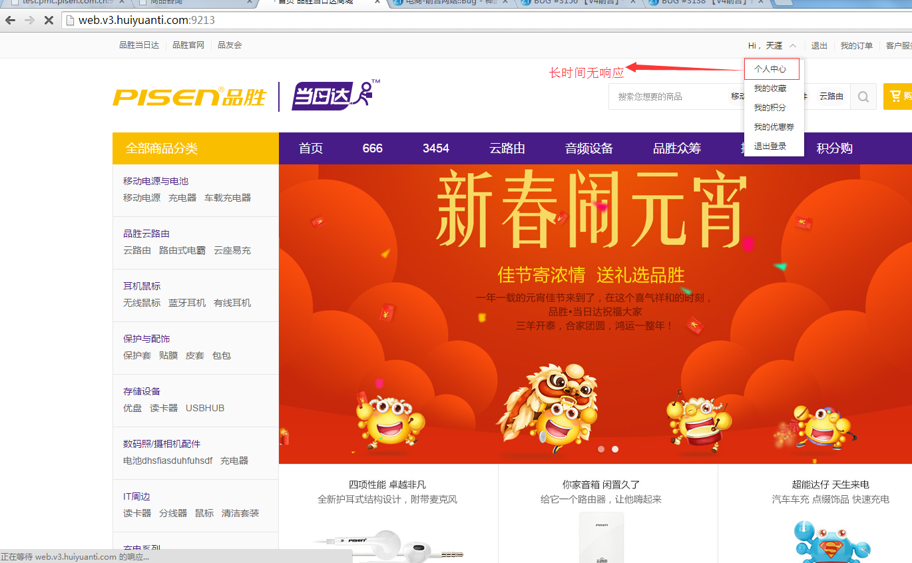Image resolution: width=912 pixels, height=563 pixels.
Task: Switch to the first carousel slide dot
Action: [601, 449]
